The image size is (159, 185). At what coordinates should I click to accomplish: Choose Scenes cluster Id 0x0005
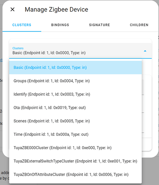[75, 121]
